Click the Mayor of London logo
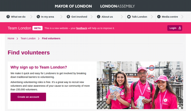Screen dimensions: 191x111 point(73,6)
